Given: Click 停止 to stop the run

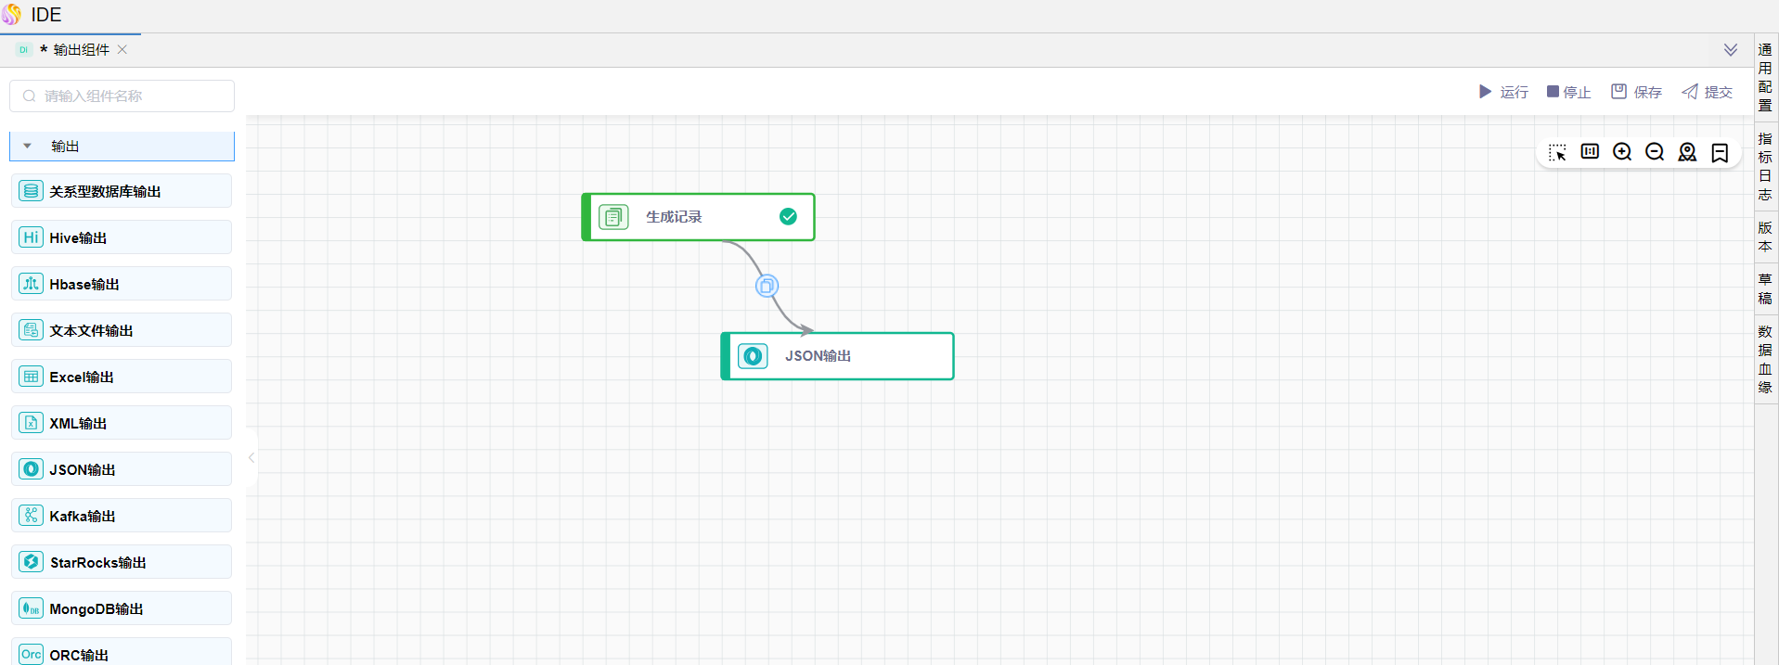Looking at the screenshot, I should tap(1568, 92).
